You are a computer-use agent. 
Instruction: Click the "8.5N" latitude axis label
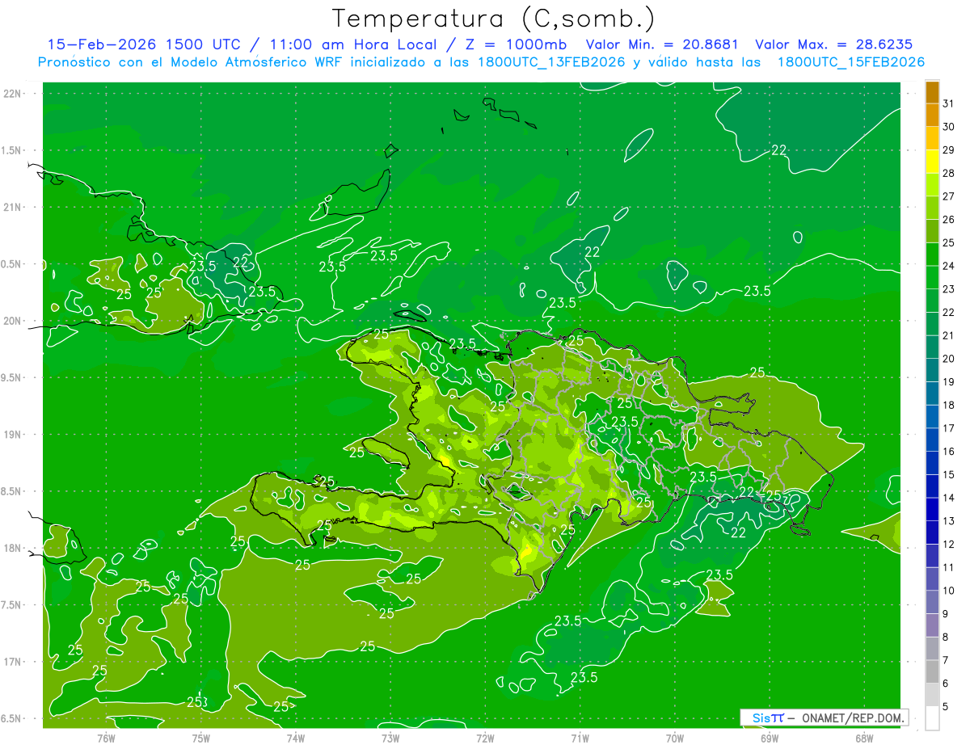[12, 491]
